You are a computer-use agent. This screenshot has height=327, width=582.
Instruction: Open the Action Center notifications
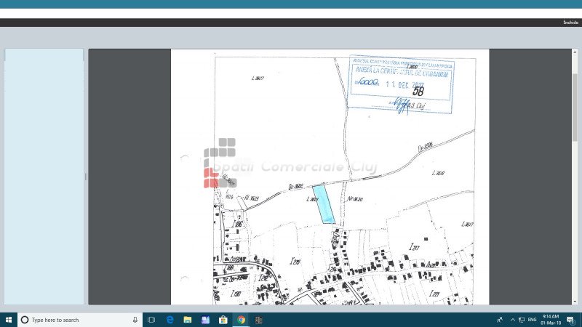click(x=570, y=320)
